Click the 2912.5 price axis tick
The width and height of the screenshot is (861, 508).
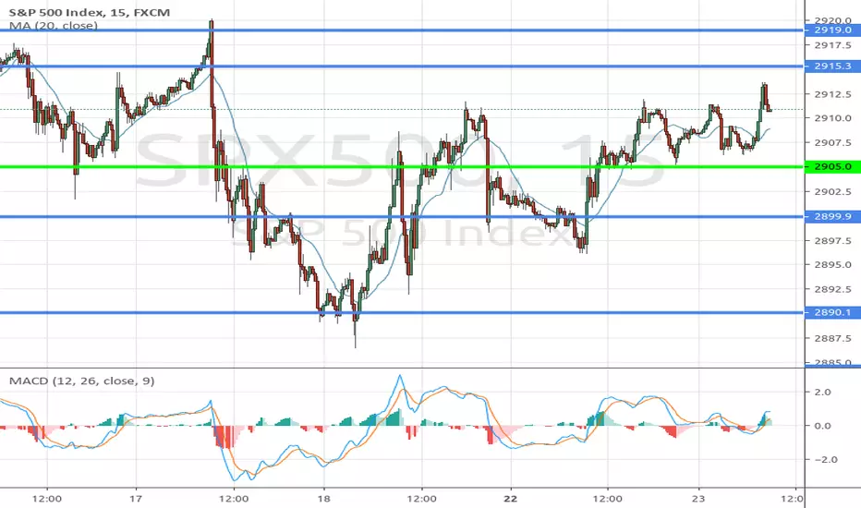833,94
